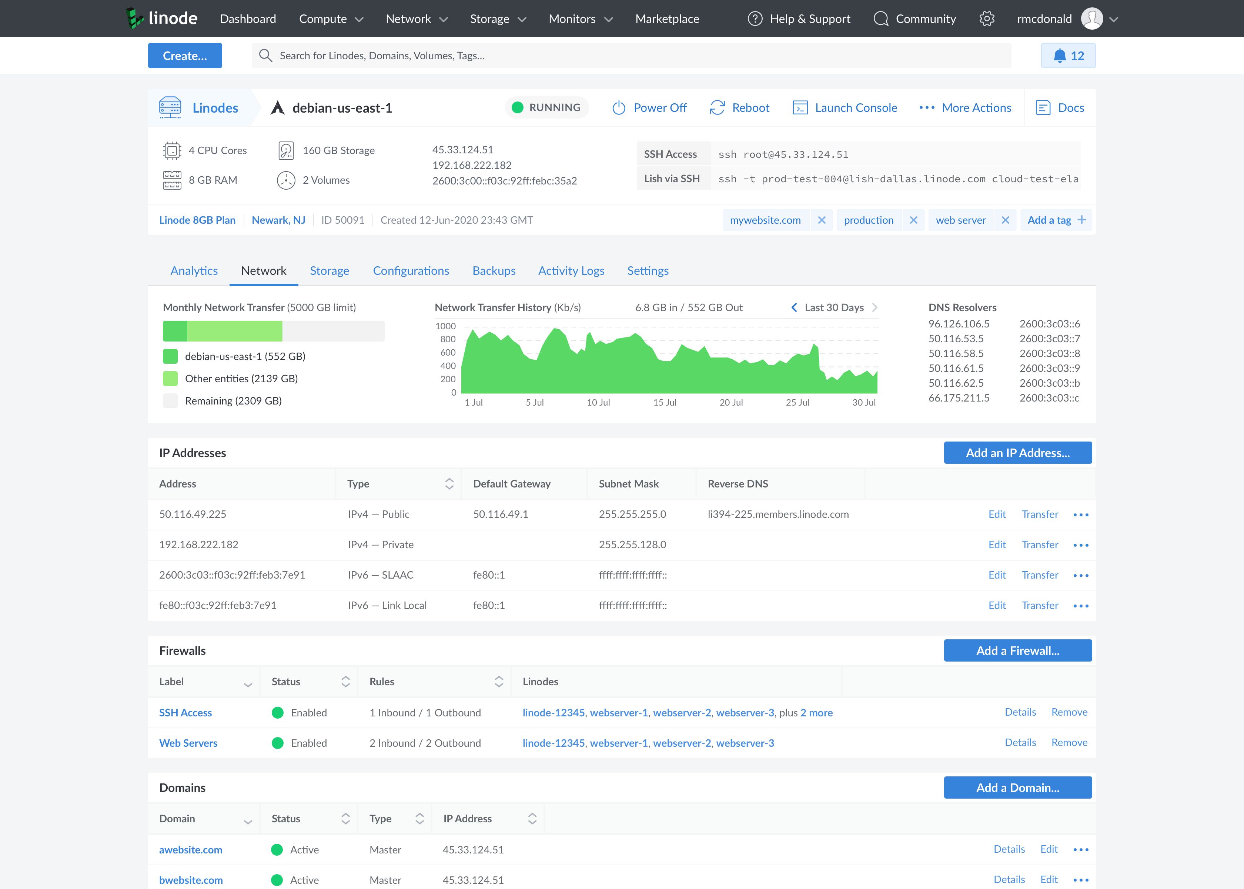Click the search magnifier icon

pos(265,55)
